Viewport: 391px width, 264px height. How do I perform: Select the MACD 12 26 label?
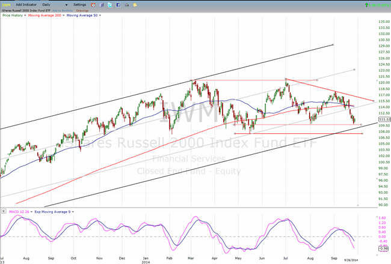click(x=19, y=212)
